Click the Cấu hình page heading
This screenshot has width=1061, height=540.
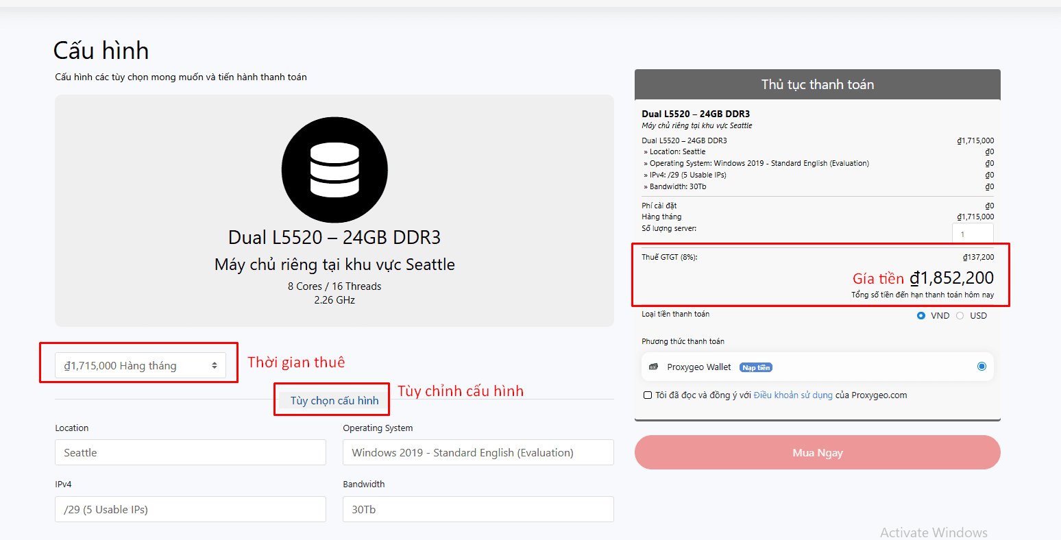[101, 51]
